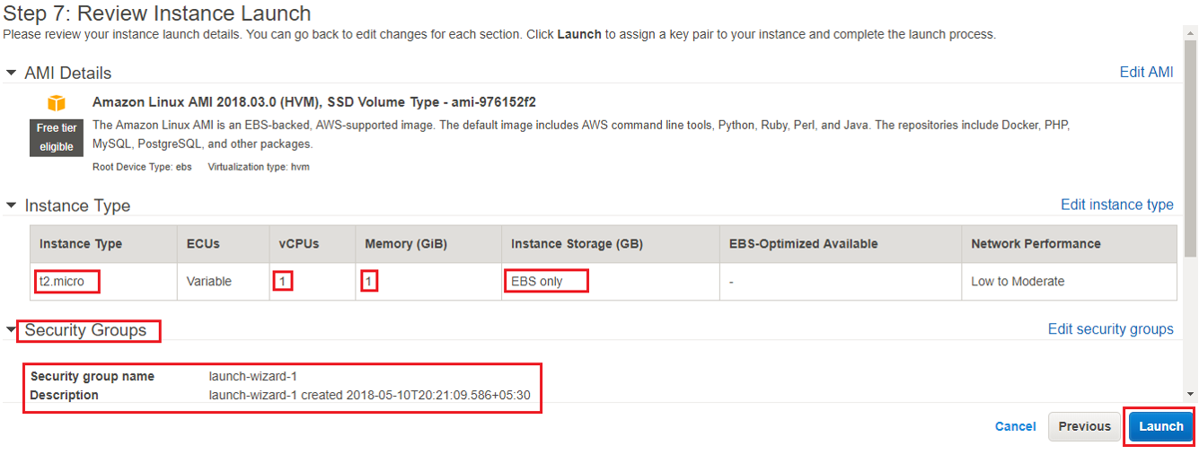The height and width of the screenshot is (463, 1199).
Task: Click the Instance Type column header
Action: 81,244
